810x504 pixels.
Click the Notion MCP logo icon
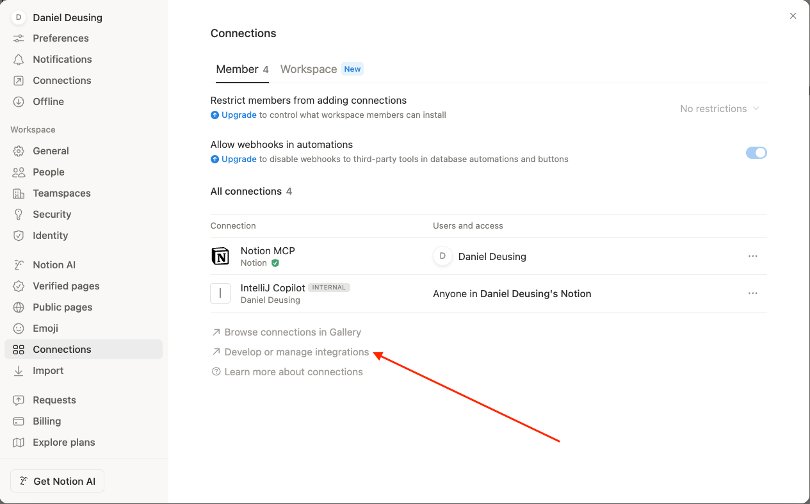[220, 256]
